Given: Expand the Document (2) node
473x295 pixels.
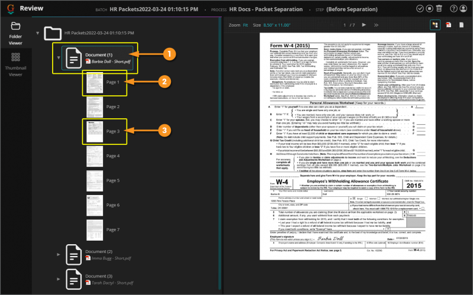Looking at the screenshot, I should pyautogui.click(x=59, y=255).
